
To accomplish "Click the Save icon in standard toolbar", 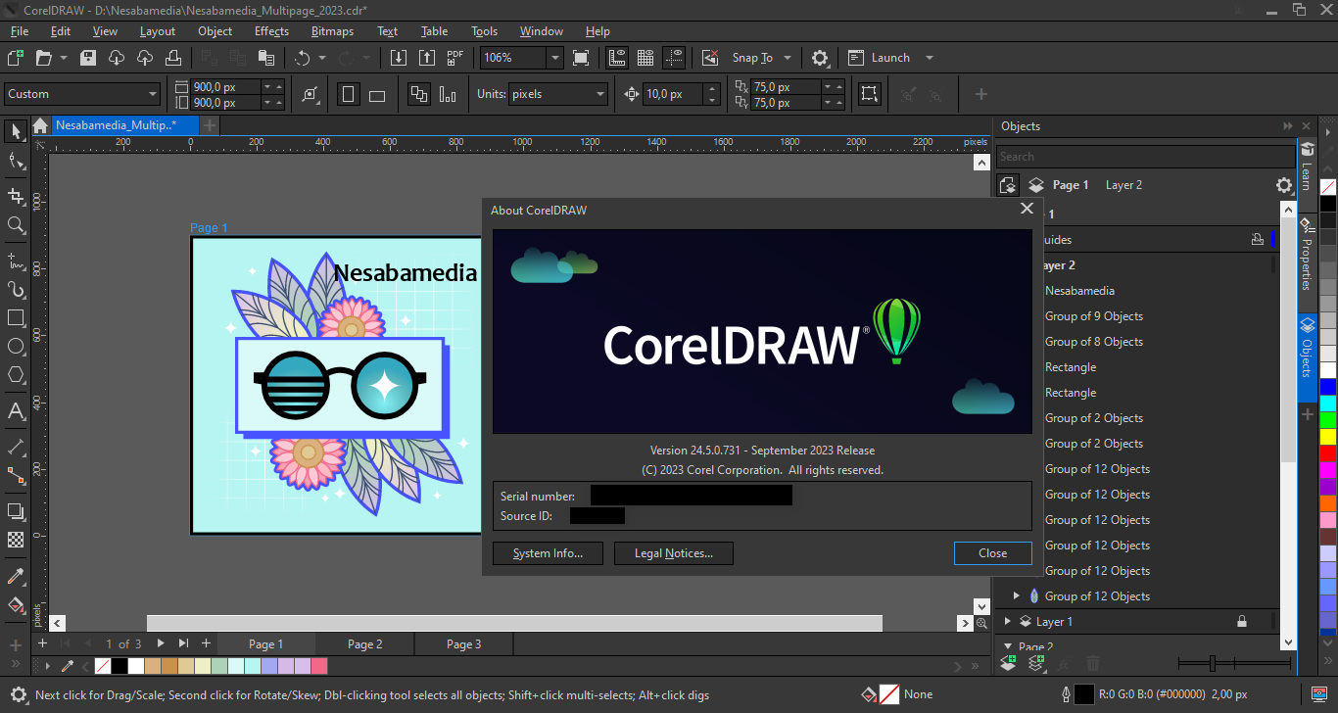I will click(88, 58).
